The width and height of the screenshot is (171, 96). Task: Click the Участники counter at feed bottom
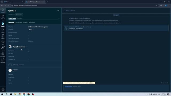165,83
